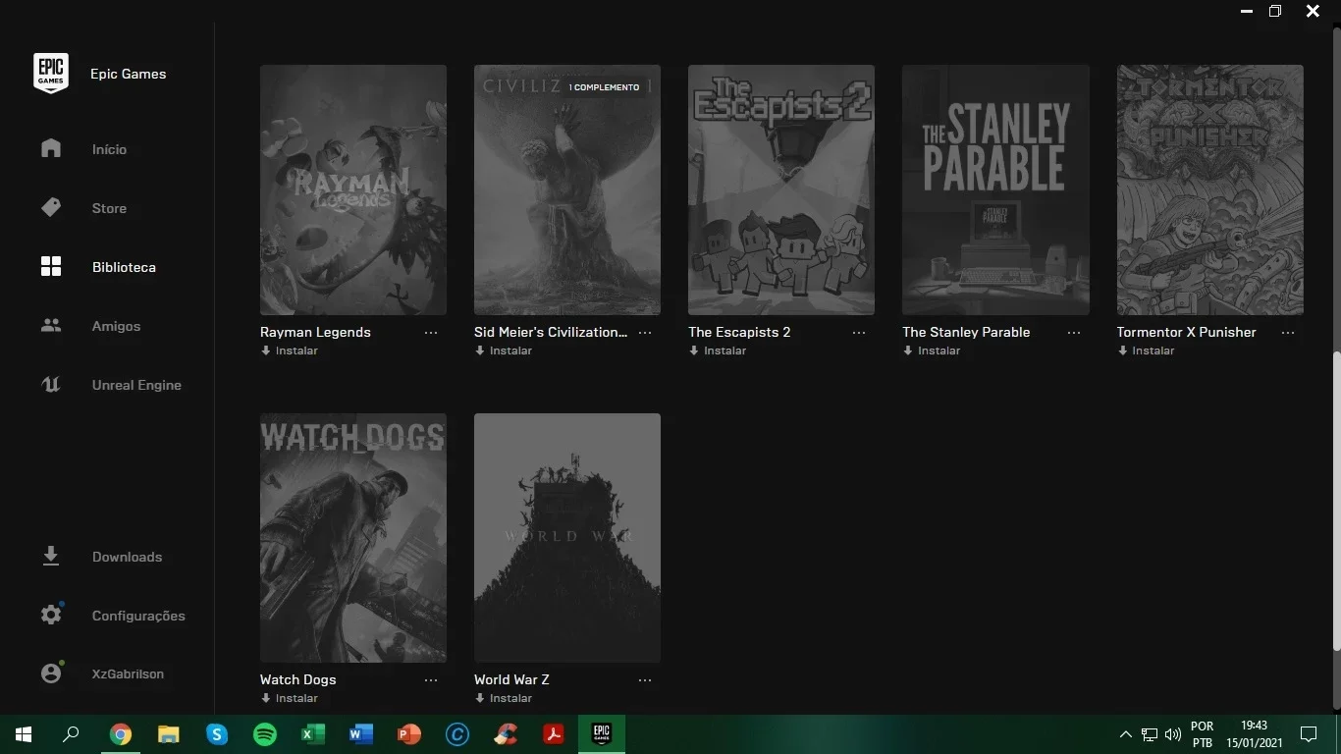Click the Biblioteca grid icon

coord(51,266)
